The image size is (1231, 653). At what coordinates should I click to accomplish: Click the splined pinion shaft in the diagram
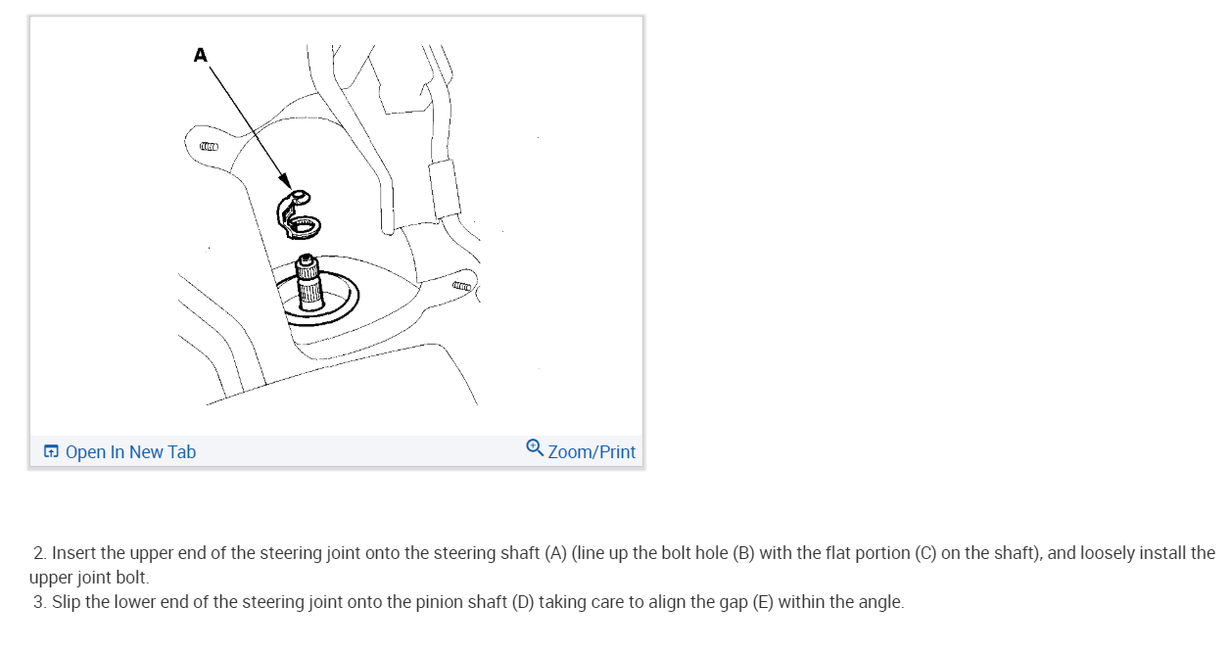309,282
